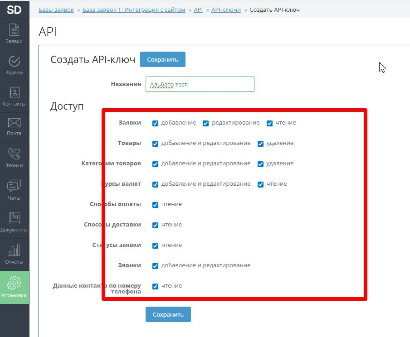Click the Название input field
Screen dimensions: 410x337
coord(200,84)
